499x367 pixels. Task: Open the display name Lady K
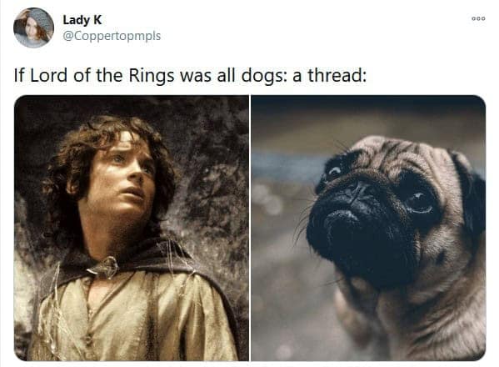[x=82, y=20]
